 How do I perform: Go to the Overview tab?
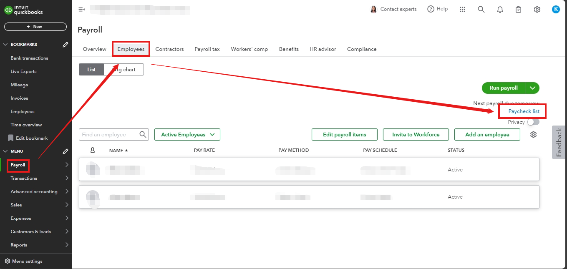coord(95,49)
